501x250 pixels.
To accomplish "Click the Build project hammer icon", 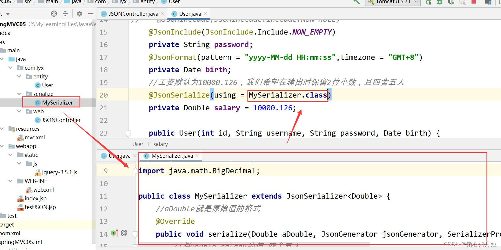I will pyautogui.click(x=357, y=2).
